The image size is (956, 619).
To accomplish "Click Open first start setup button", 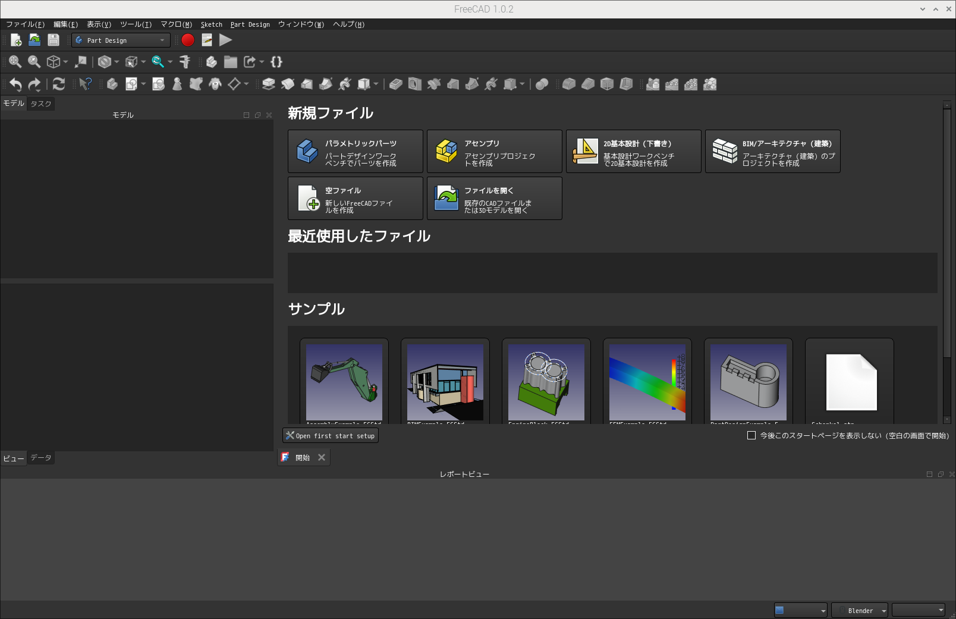I will click(331, 436).
